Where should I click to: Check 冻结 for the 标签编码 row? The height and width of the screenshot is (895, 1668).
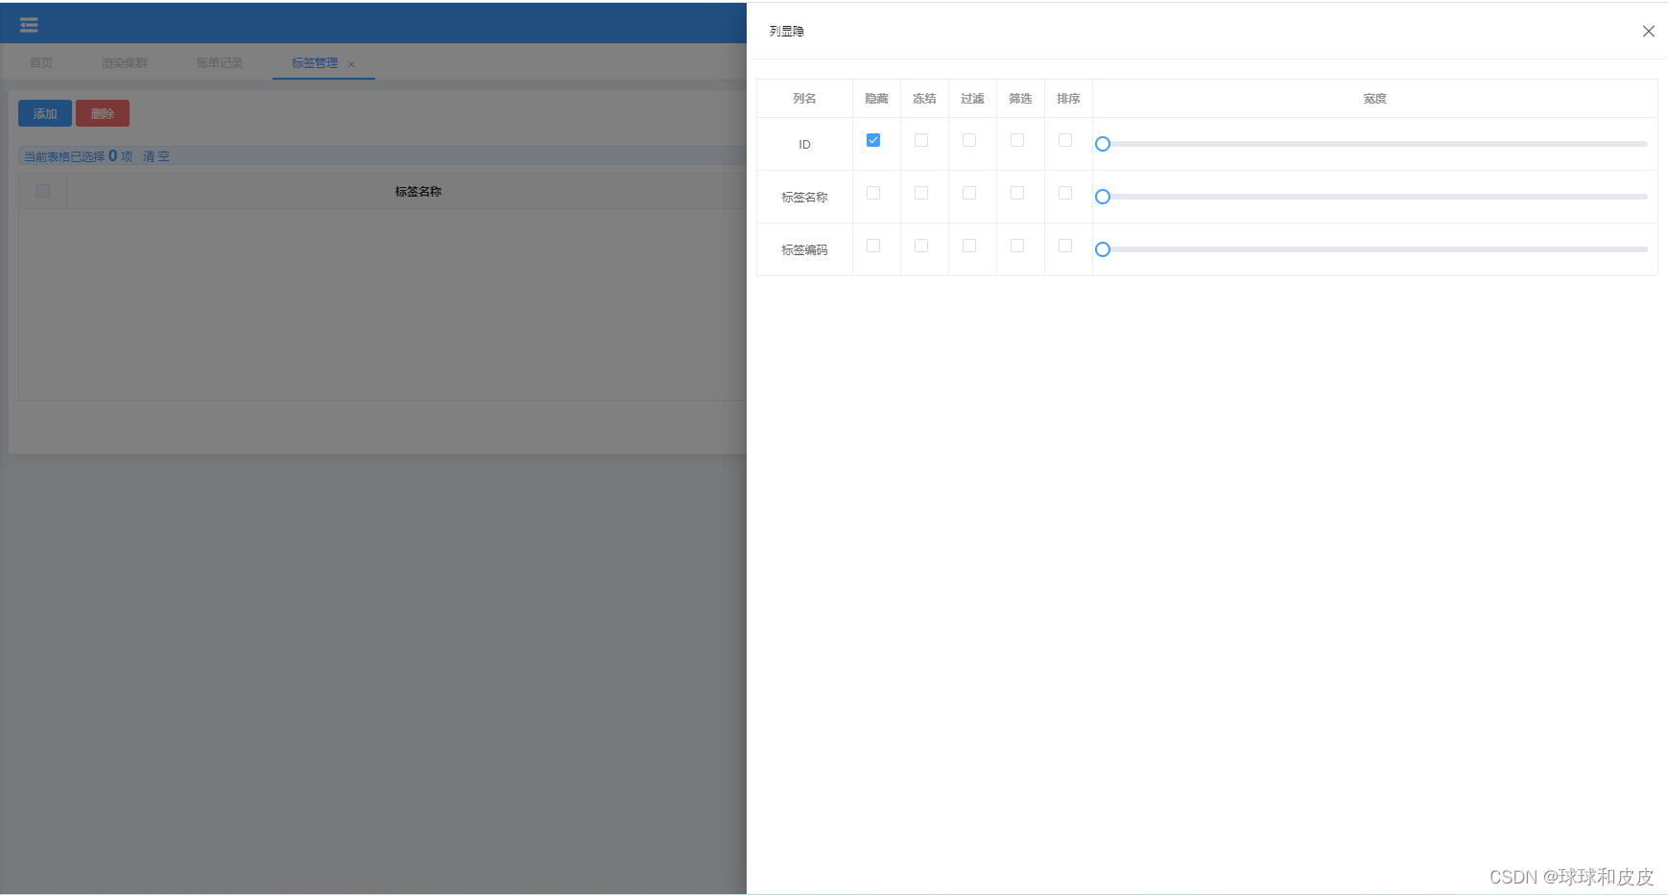coord(921,246)
